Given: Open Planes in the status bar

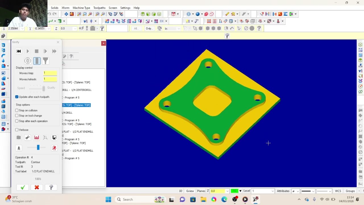Looking at the screenshot, I should coord(201,191).
